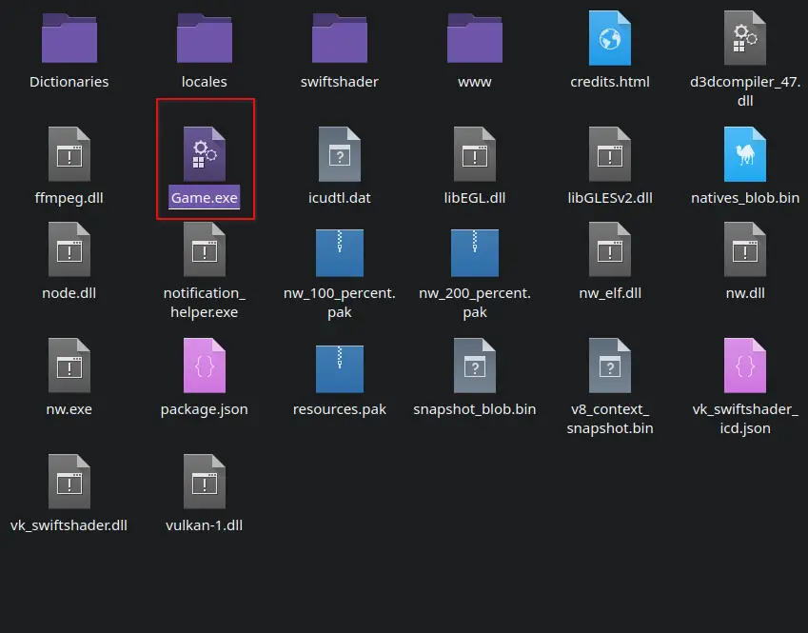Viewport: 808px width, 633px height.
Task: Click the "nw_elf.dll" file name text
Action: [x=610, y=293]
